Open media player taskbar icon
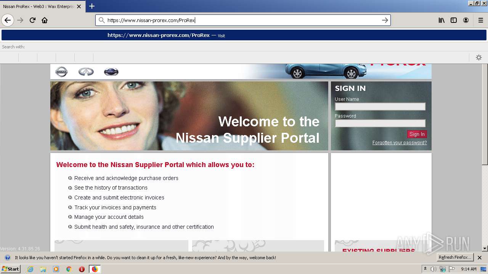This screenshot has height=274, width=488. [x=56, y=269]
